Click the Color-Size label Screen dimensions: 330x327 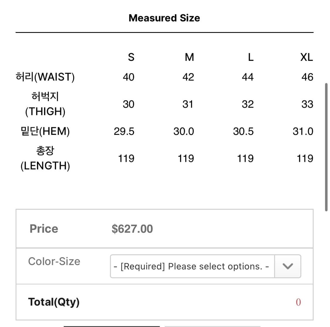click(x=54, y=261)
